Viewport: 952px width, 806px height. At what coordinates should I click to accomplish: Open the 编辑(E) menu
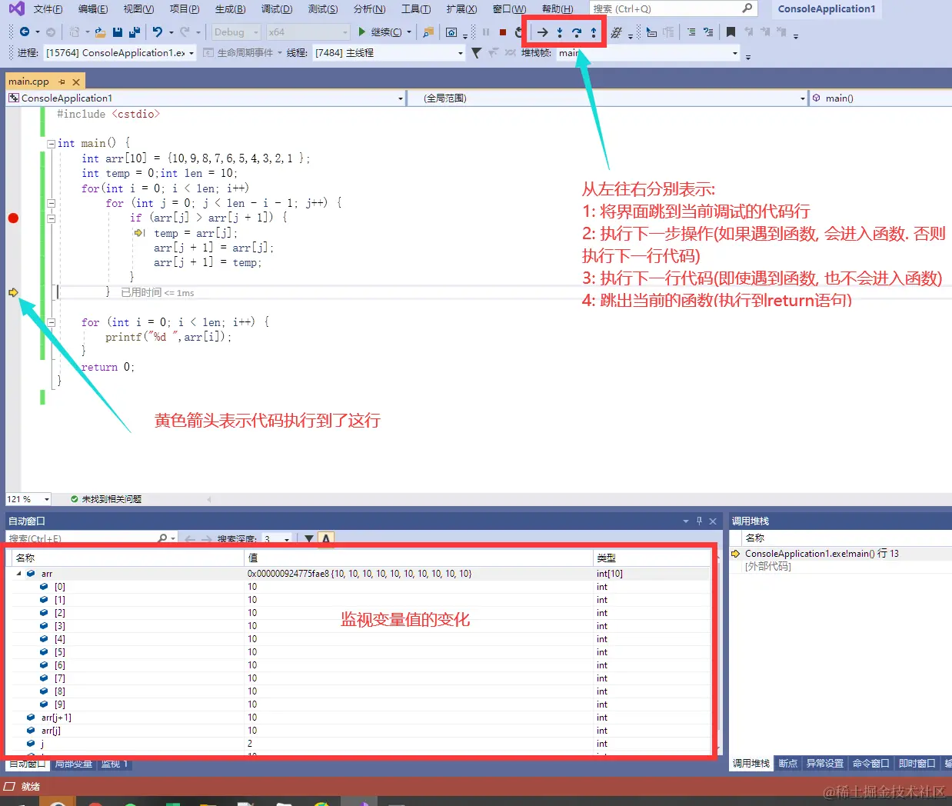click(x=93, y=9)
